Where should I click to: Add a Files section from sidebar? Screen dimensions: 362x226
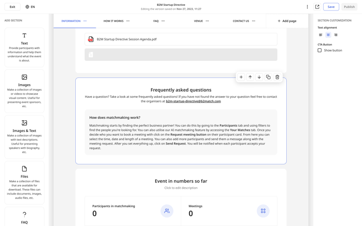[24, 183]
